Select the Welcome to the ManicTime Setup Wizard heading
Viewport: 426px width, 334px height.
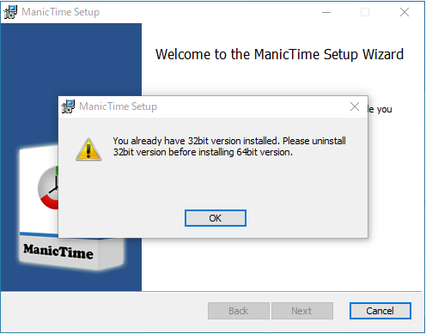tap(279, 54)
